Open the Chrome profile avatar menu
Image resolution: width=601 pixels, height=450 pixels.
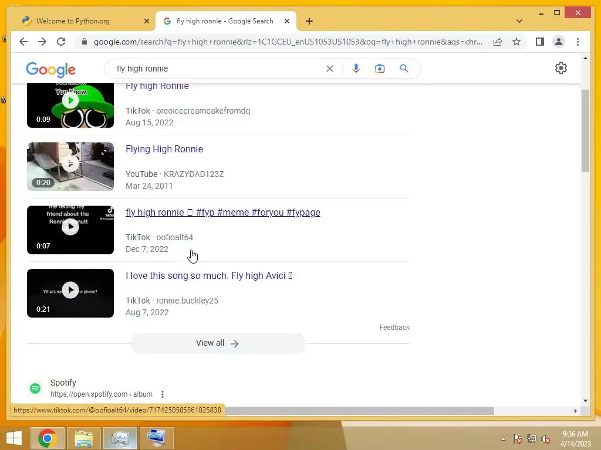pyautogui.click(x=559, y=42)
